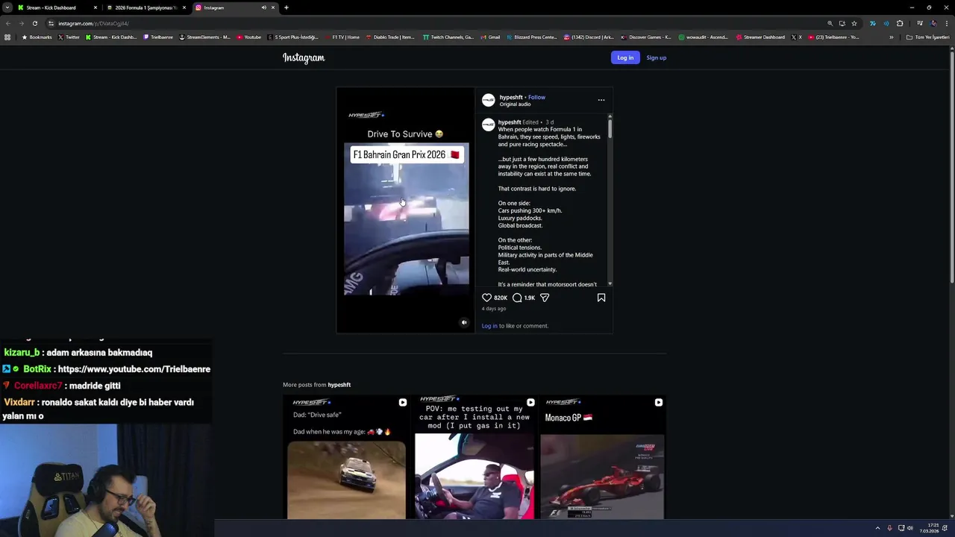The image size is (955, 537).
Task: Click Log in to like or comment
Action: [x=489, y=326]
